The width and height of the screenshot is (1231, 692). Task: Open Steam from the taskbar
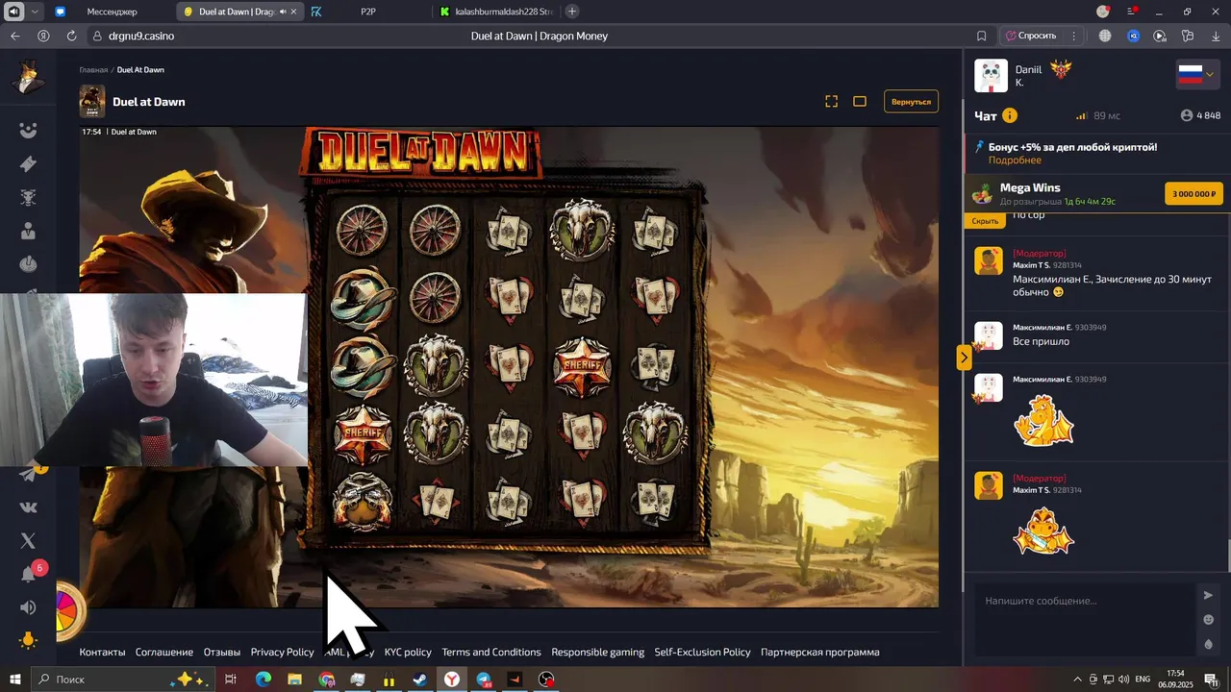point(420,680)
